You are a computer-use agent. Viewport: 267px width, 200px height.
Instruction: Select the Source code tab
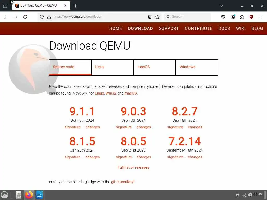tap(70, 67)
